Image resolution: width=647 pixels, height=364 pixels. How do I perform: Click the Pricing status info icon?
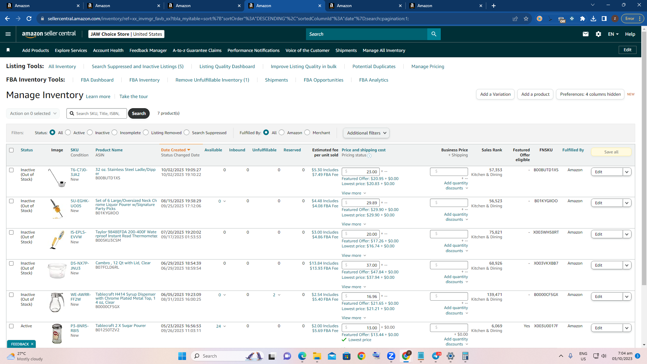pyautogui.click(x=369, y=156)
